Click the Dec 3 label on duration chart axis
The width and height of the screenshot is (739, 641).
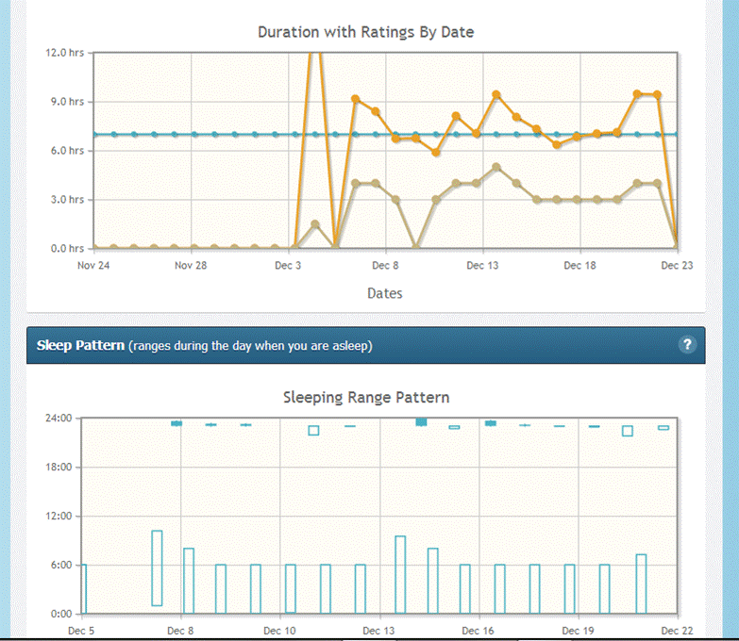tap(288, 266)
